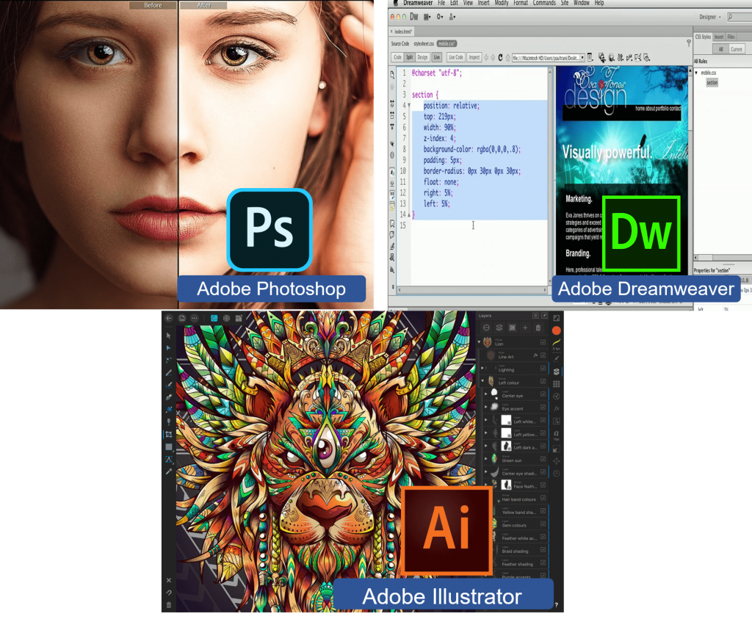Open the Dreamweaver gear settings menu

(439, 18)
